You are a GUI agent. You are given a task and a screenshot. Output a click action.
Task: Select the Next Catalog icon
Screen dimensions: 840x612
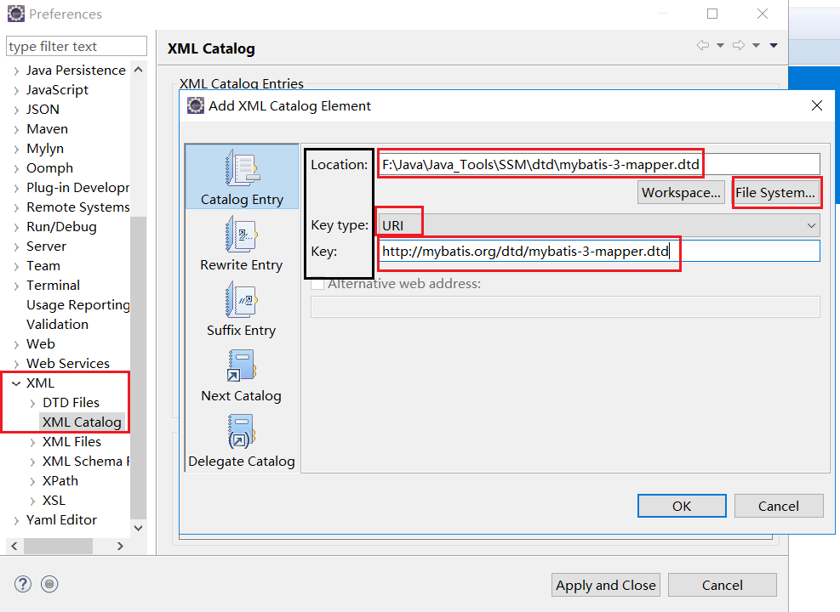[x=243, y=365]
